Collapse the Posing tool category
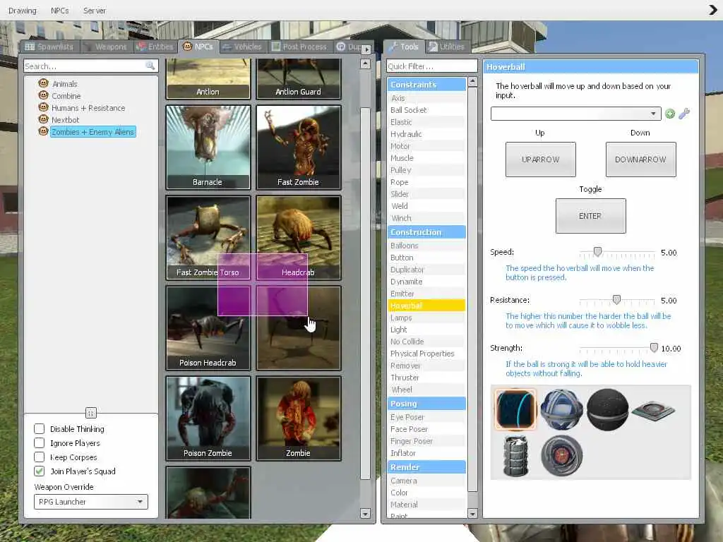Screen dimensions: 723x542 point(426,403)
